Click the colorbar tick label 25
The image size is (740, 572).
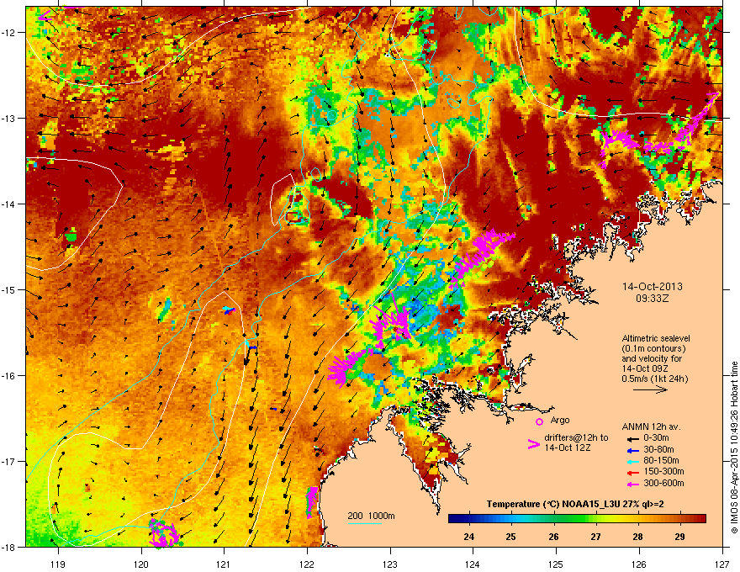point(510,537)
